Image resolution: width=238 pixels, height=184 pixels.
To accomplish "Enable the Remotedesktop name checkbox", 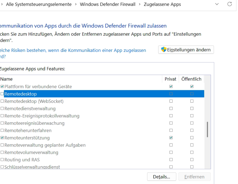I will [2, 94].
